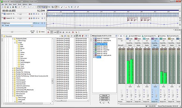The image size is (182, 108).
Task: Click Go to End transport button
Action: point(69,32)
